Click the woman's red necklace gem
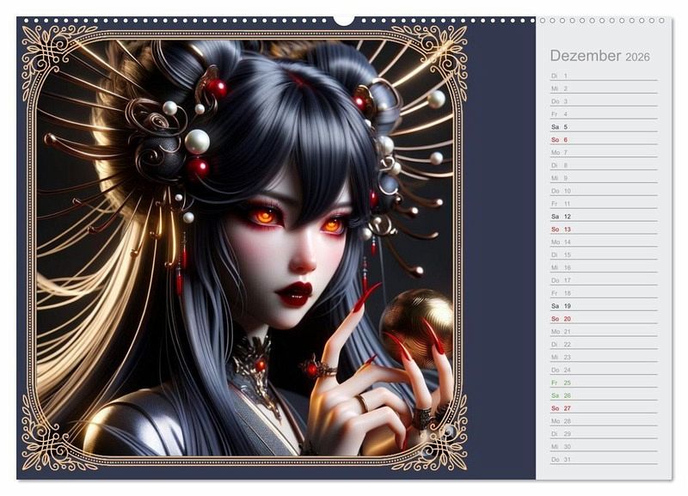688x496 pixels. click(259, 365)
